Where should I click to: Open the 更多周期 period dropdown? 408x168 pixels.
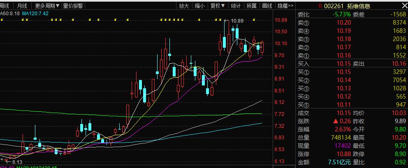(47, 6)
